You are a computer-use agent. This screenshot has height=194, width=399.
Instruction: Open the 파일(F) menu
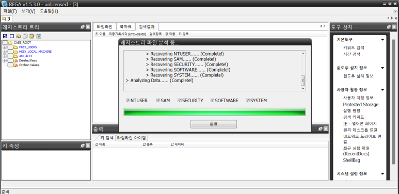pyautogui.click(x=10, y=11)
